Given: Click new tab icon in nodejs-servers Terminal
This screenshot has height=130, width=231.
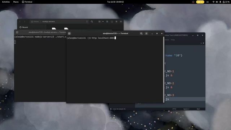Looking at the screenshot, I should 17,32.
